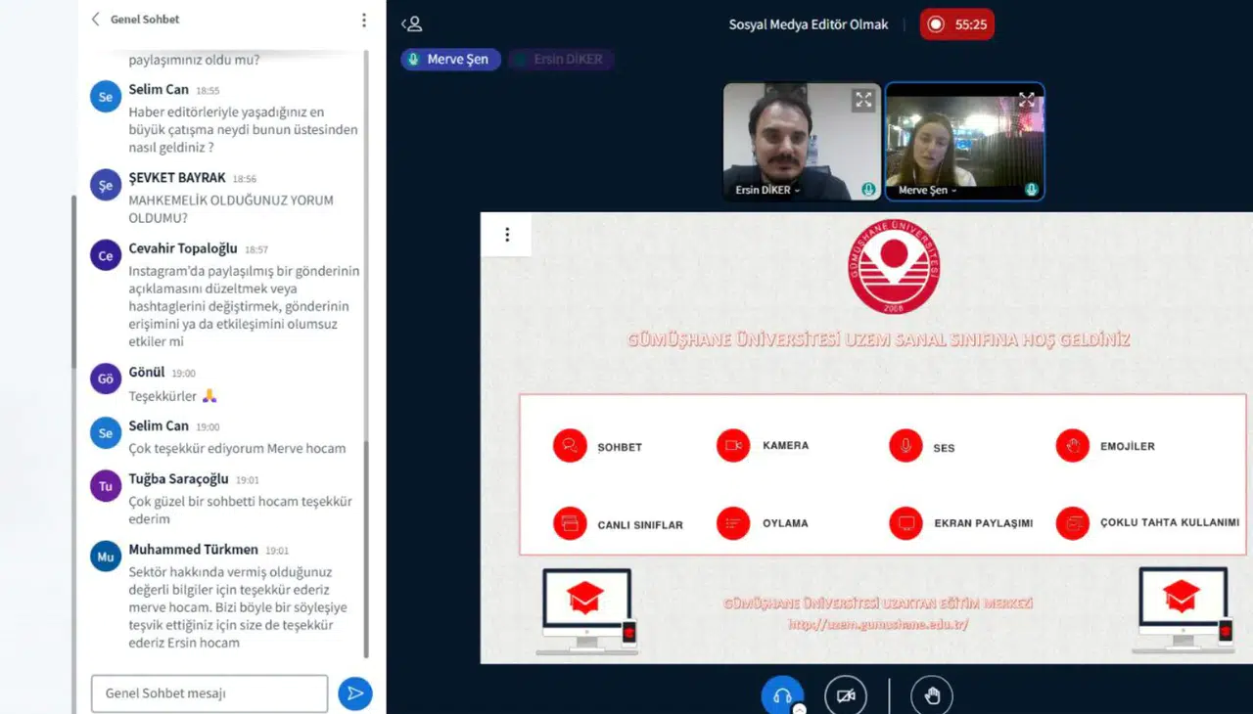The image size is (1253, 714).
Task: Expand Ersin DİKER's webcam to fullscreen
Action: [862, 99]
